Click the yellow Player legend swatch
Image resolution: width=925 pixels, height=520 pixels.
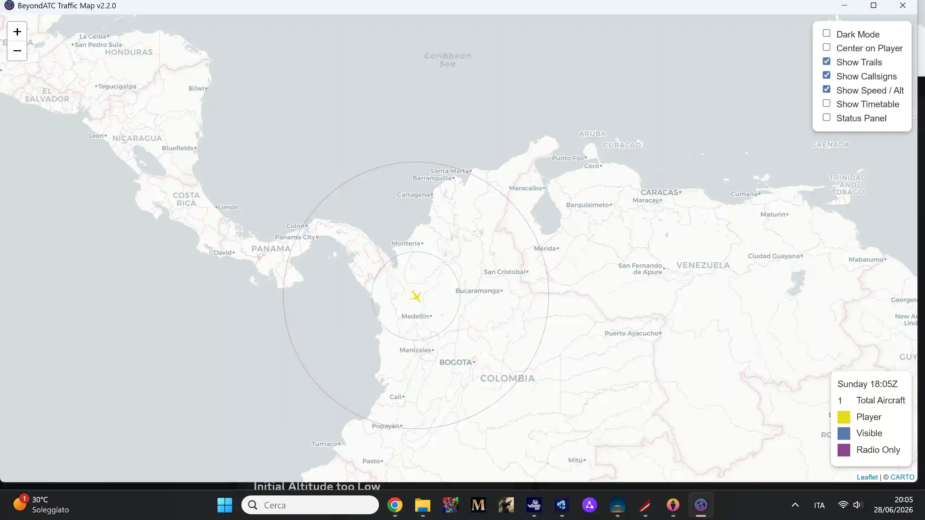coord(844,417)
